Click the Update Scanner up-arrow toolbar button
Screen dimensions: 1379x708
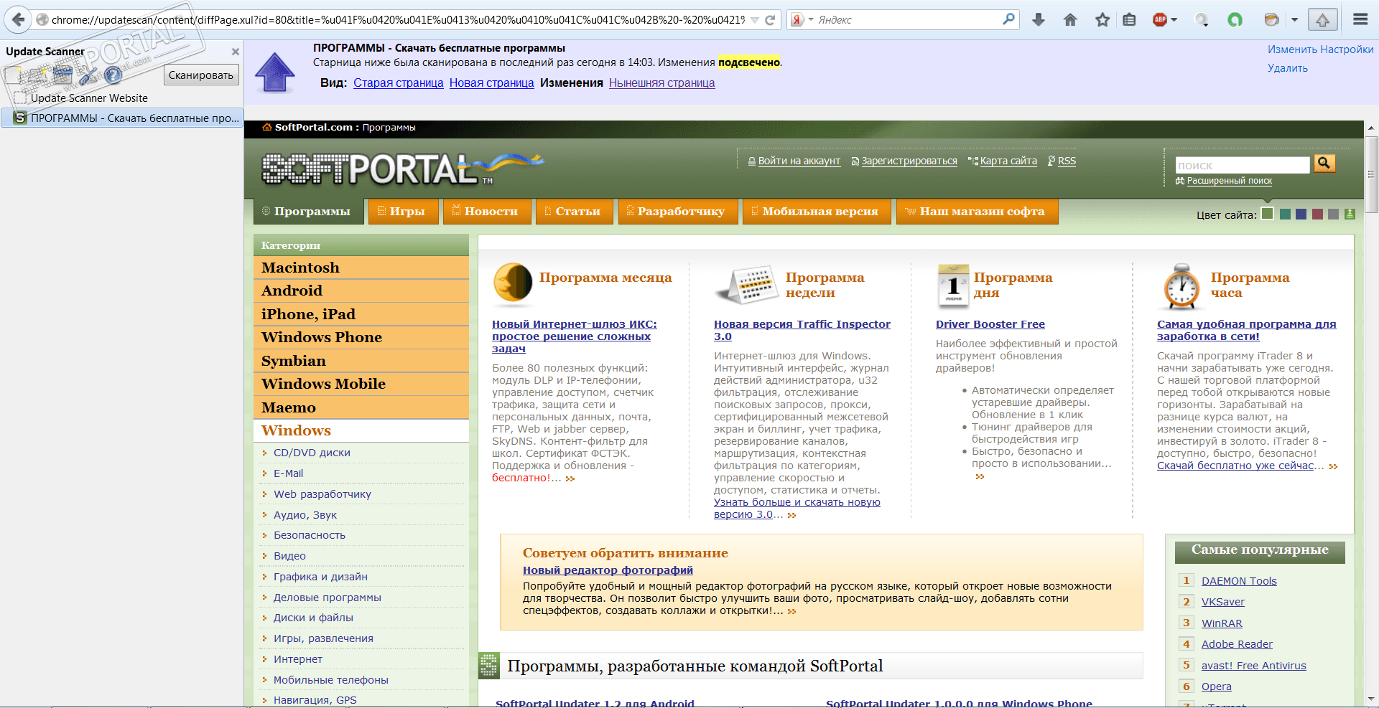click(x=1322, y=20)
